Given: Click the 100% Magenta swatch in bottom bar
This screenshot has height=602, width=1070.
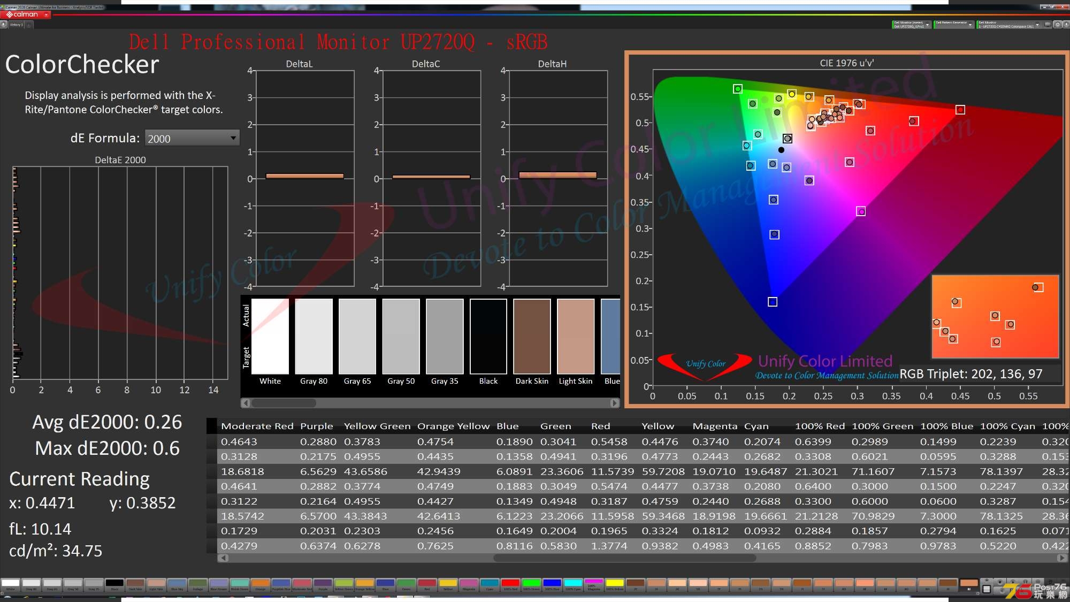Looking at the screenshot, I should (594, 584).
